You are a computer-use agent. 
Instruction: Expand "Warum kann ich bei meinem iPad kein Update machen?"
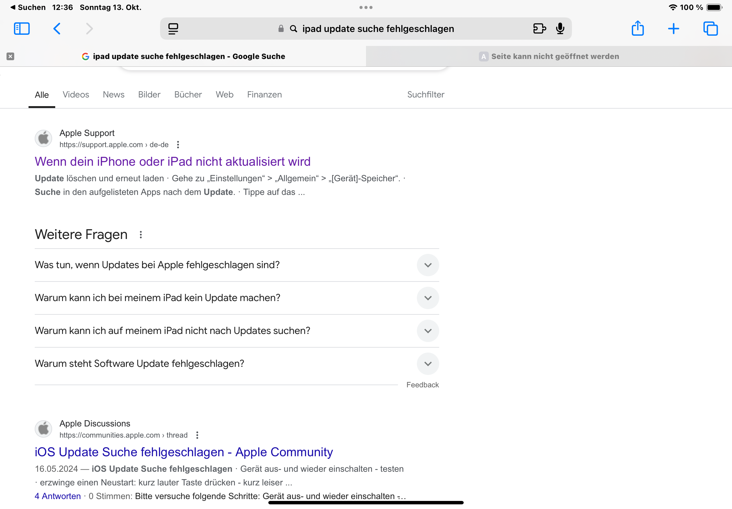[x=428, y=298]
